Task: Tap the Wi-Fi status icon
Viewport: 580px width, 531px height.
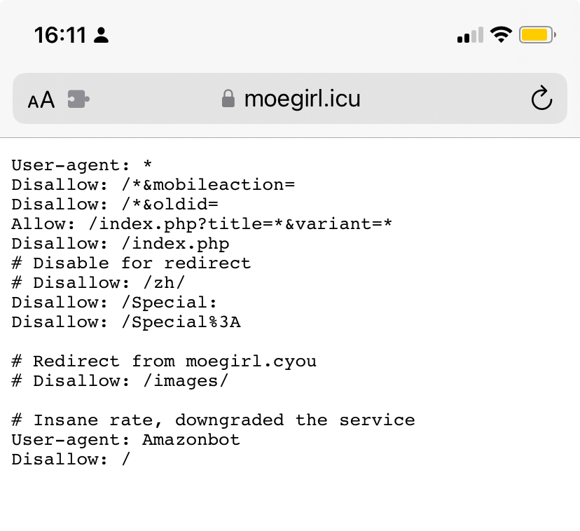Action: (x=501, y=34)
